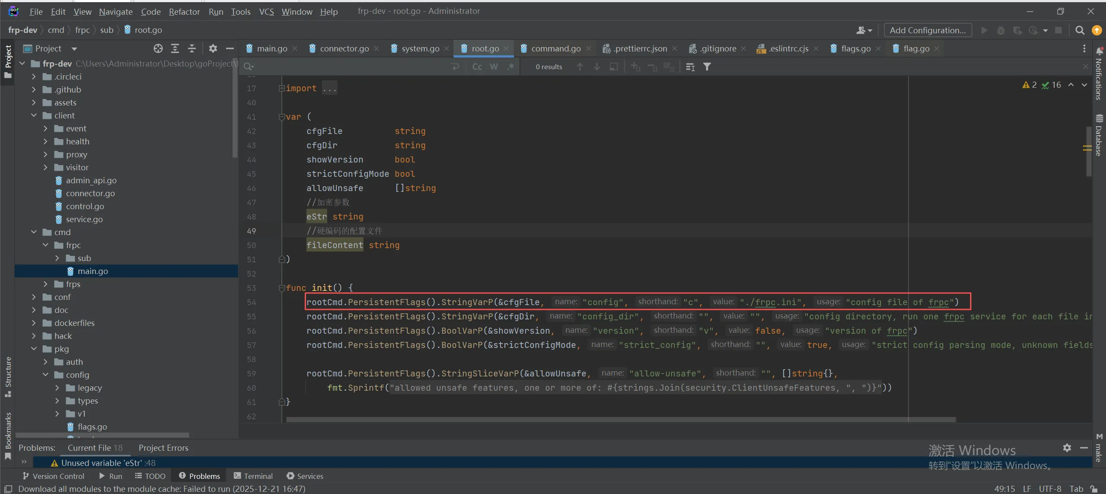Image resolution: width=1106 pixels, height=494 pixels.
Task: Expand the frps folder
Action: (x=45, y=284)
